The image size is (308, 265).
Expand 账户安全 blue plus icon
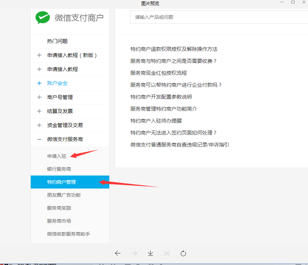click(x=39, y=83)
